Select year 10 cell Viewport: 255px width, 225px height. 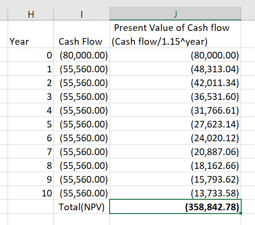[31, 193]
